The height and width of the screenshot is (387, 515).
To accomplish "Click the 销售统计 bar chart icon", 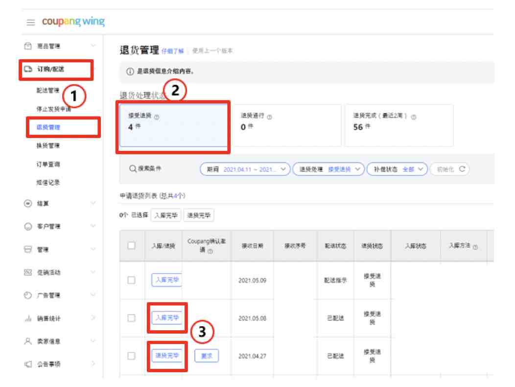I will click(28, 318).
